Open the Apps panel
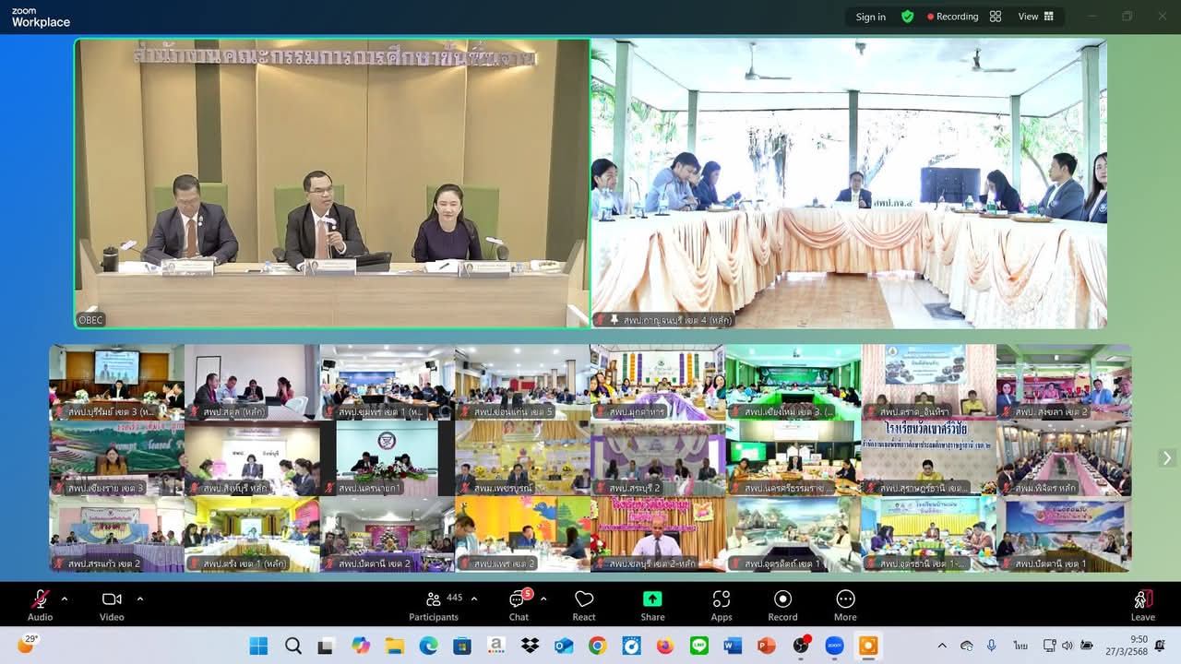Screen dimensions: 1181x664 (x=722, y=605)
